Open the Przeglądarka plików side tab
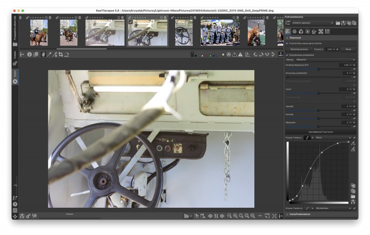Image resolution: width=370 pixels, height=235 pixels. 15,27
